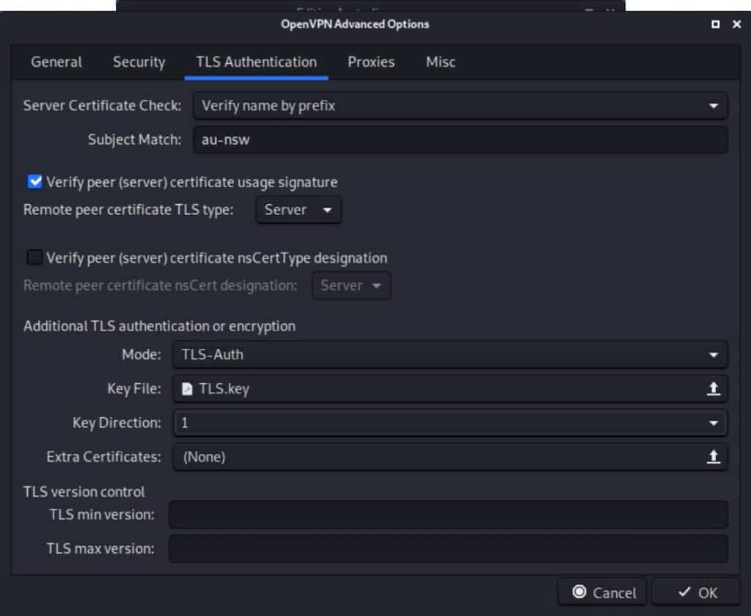The width and height of the screenshot is (751, 616).
Task: Switch to the General tab
Action: [56, 62]
